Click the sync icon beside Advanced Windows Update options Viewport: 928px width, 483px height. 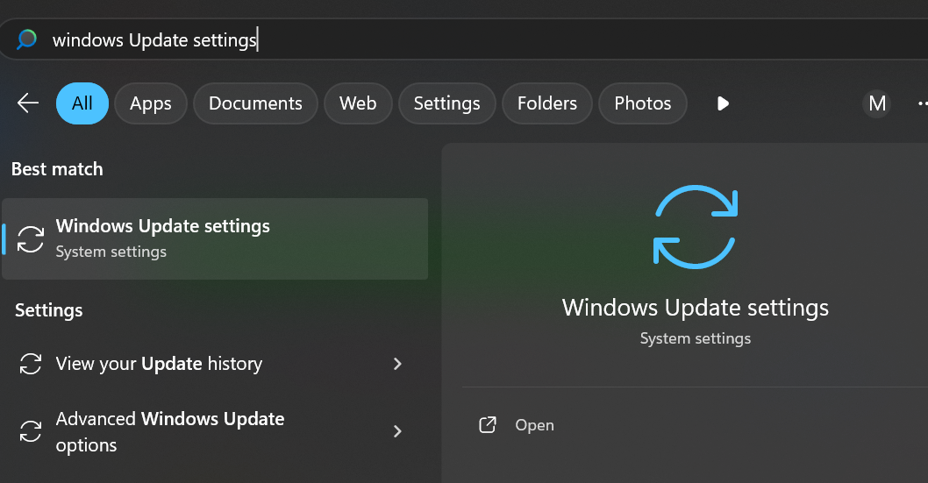coord(31,431)
